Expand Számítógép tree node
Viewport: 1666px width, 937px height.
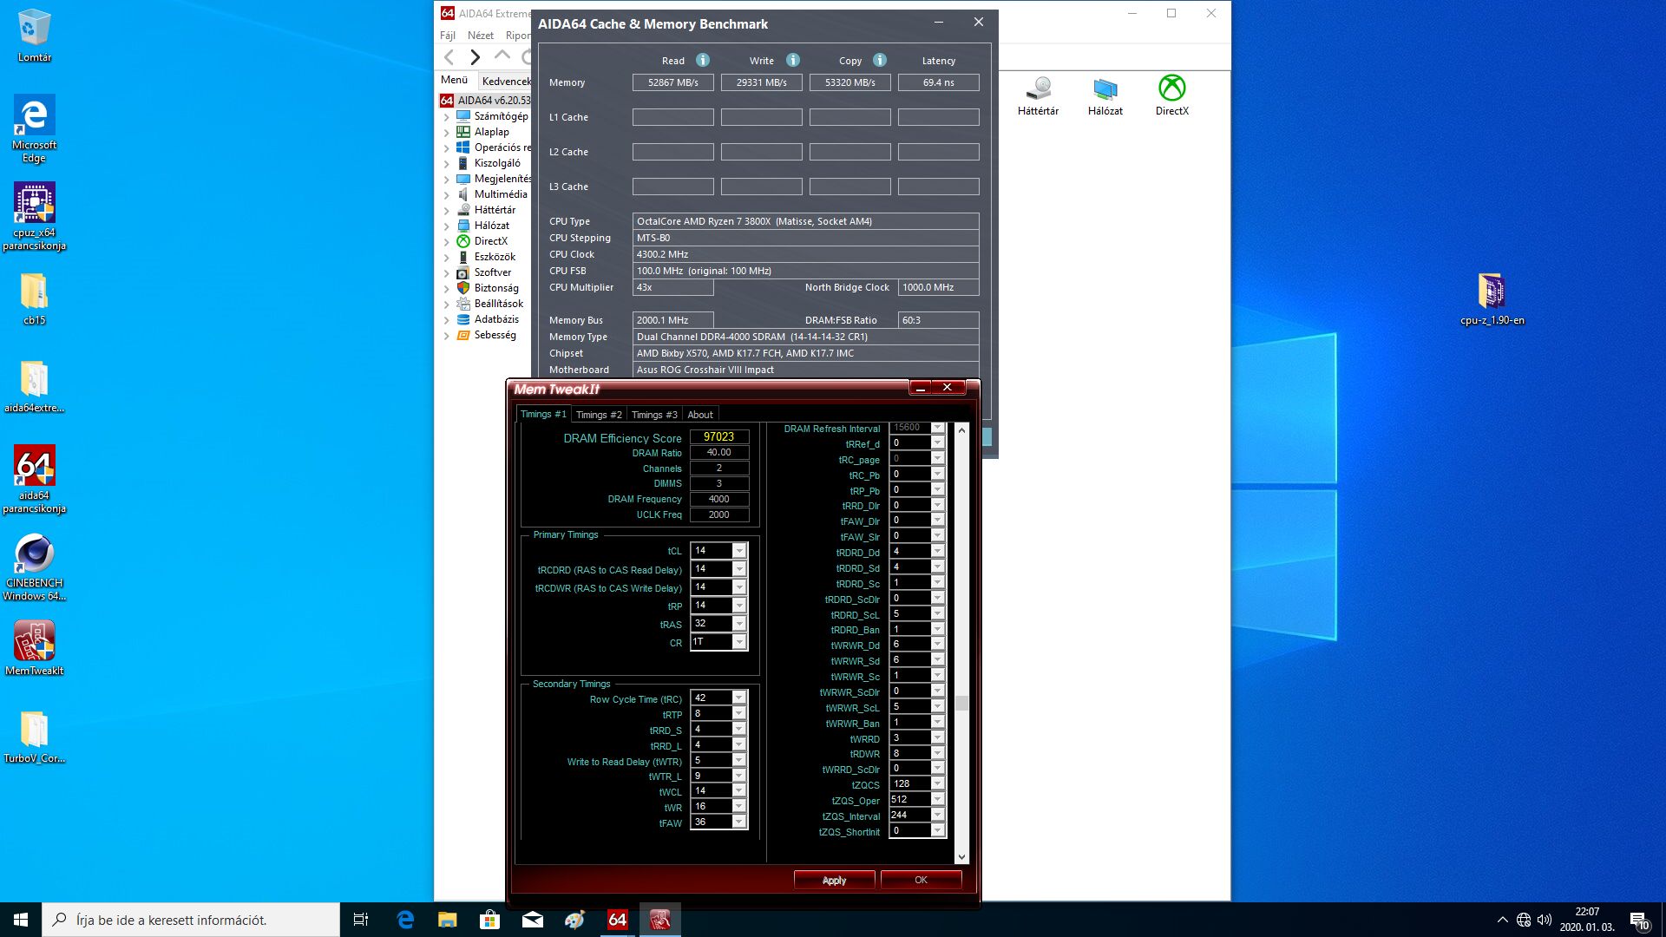coord(447,116)
